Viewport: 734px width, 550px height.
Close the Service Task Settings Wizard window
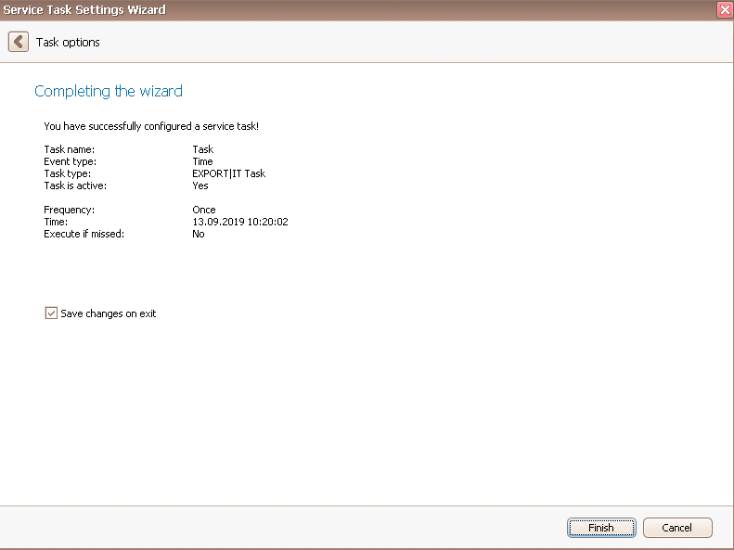(725, 10)
